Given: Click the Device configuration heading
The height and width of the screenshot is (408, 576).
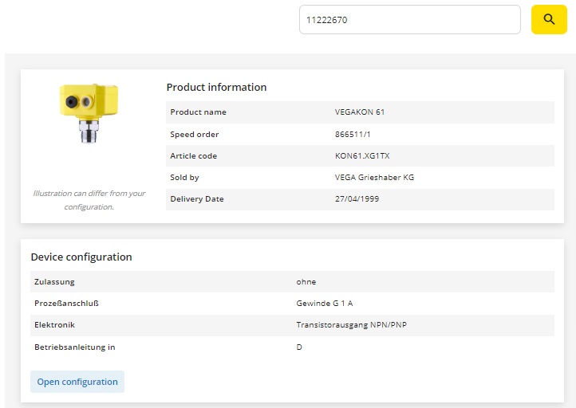Looking at the screenshot, I should [81, 257].
